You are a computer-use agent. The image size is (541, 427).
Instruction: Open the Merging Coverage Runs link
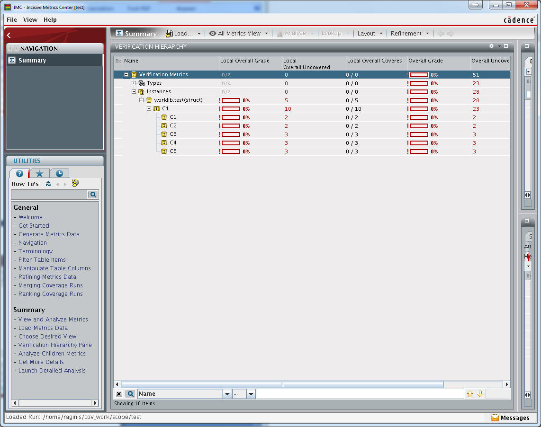click(51, 285)
